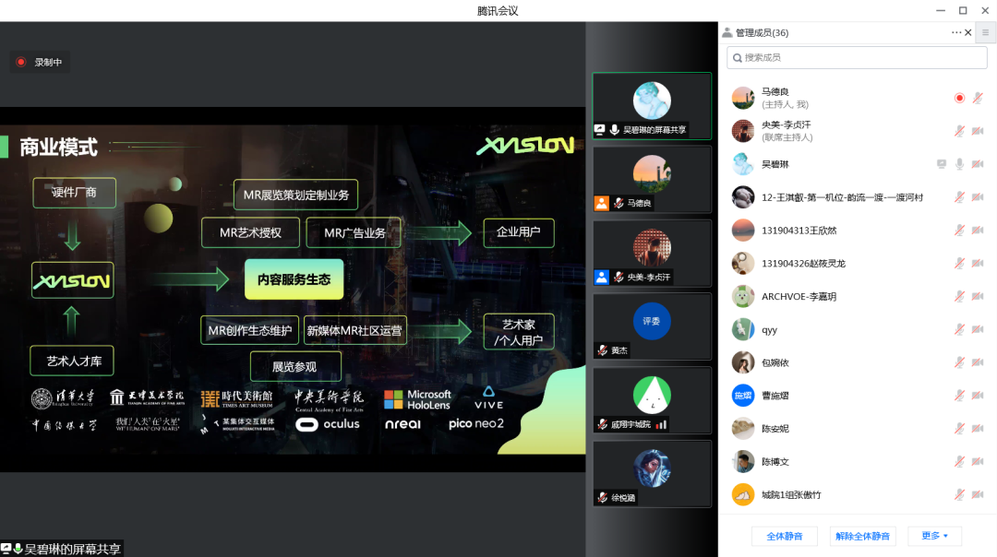
Task: Click 曹施熠's blue avatar in the member list
Action: click(x=742, y=395)
